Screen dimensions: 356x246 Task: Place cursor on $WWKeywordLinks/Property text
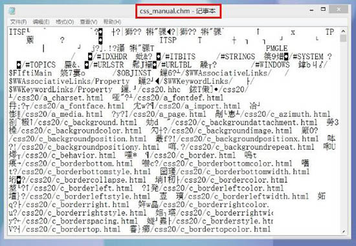tap(61, 90)
